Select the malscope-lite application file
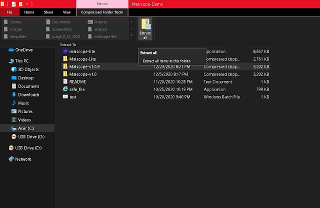Image resolution: width=320 pixels, height=208 pixels. [82, 51]
